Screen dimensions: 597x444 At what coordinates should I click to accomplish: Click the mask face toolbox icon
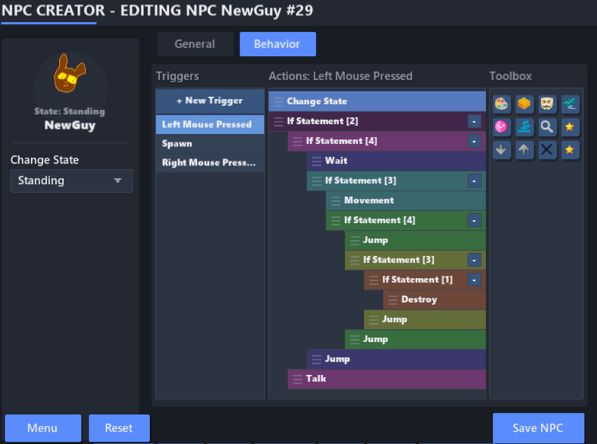coord(547,105)
